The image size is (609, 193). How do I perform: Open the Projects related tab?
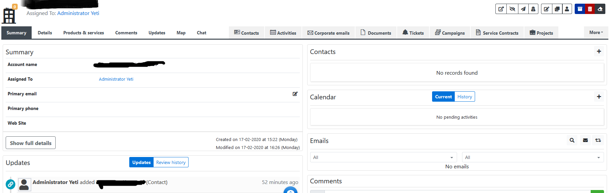(x=541, y=33)
